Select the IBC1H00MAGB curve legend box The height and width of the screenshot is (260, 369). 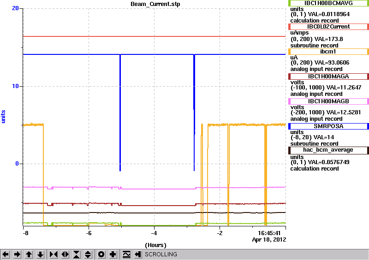coord(328,101)
